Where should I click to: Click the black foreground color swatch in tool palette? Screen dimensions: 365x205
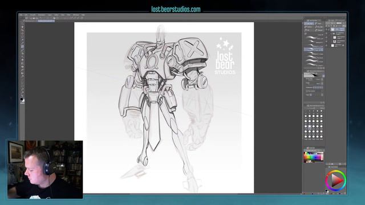tap(22, 99)
